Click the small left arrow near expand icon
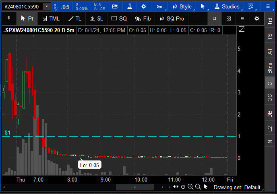 point(163,187)
